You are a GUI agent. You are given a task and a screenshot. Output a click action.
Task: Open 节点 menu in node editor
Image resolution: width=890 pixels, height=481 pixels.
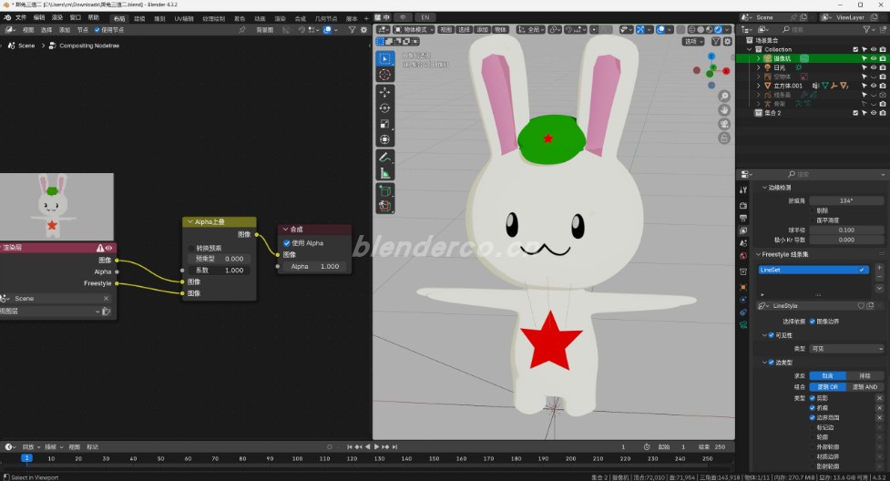[83, 30]
